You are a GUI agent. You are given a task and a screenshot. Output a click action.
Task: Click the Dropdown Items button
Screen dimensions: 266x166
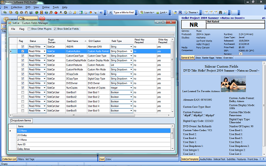pyautogui.click(x=21, y=121)
